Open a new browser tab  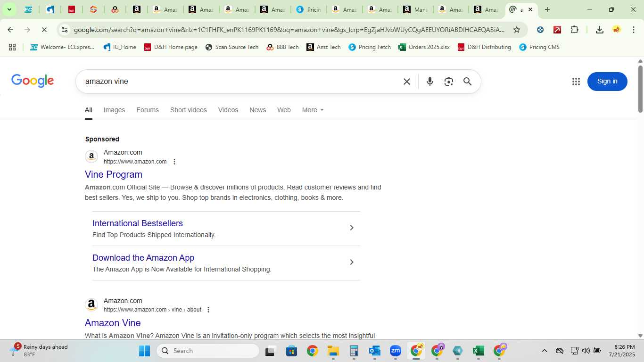click(547, 9)
